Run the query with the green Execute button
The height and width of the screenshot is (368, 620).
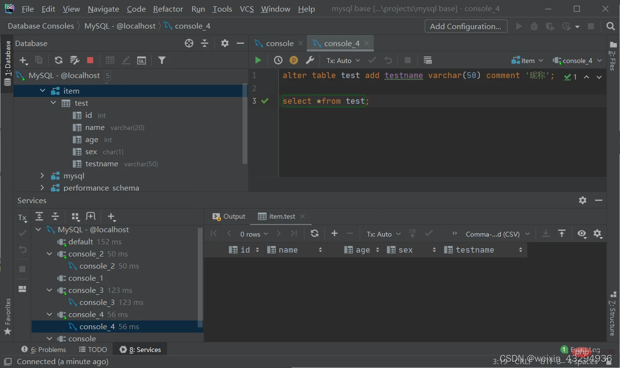(258, 60)
